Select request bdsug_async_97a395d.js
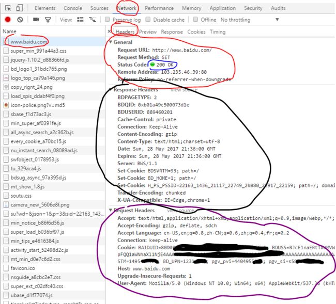336x304 pixels. click(53, 178)
